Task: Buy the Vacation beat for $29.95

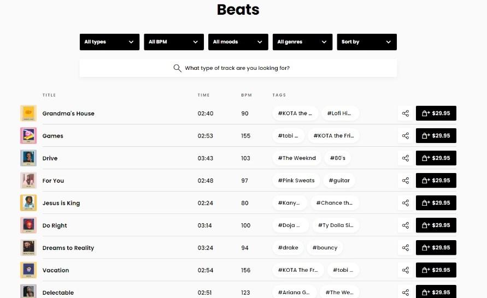Action: click(436, 270)
